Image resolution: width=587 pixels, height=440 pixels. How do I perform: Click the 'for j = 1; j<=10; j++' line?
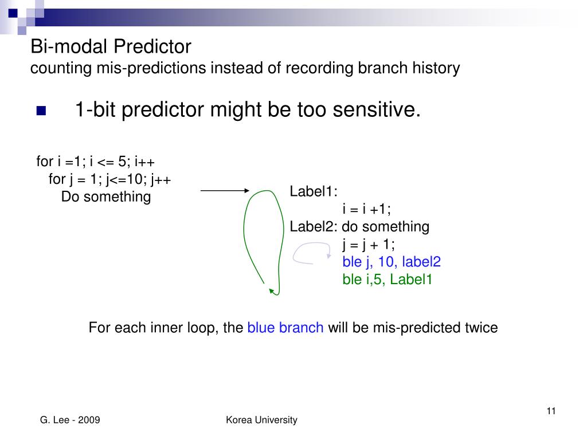(109, 179)
